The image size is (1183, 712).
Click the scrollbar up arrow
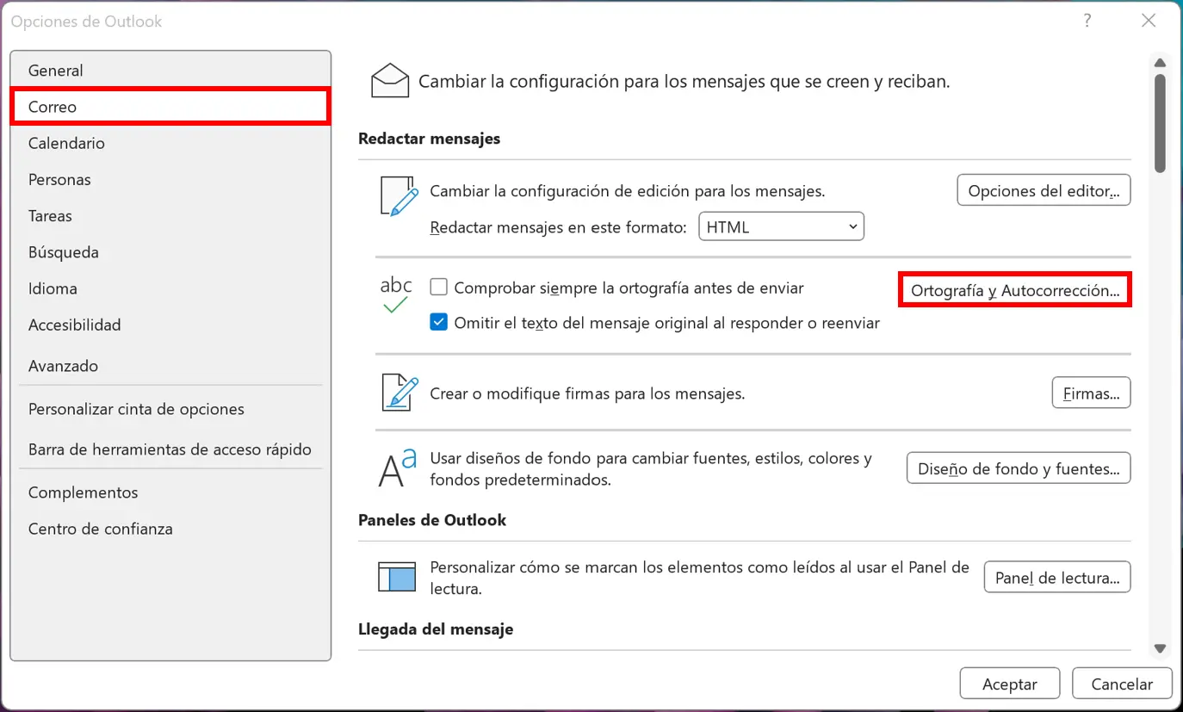(x=1160, y=62)
